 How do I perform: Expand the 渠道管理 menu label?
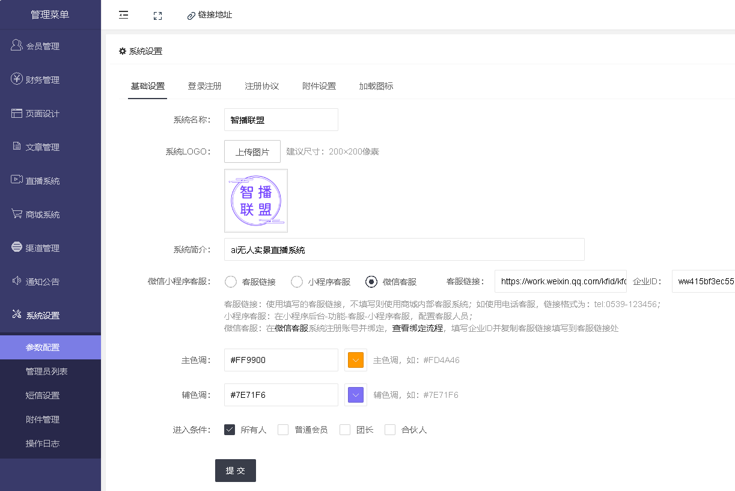(43, 248)
